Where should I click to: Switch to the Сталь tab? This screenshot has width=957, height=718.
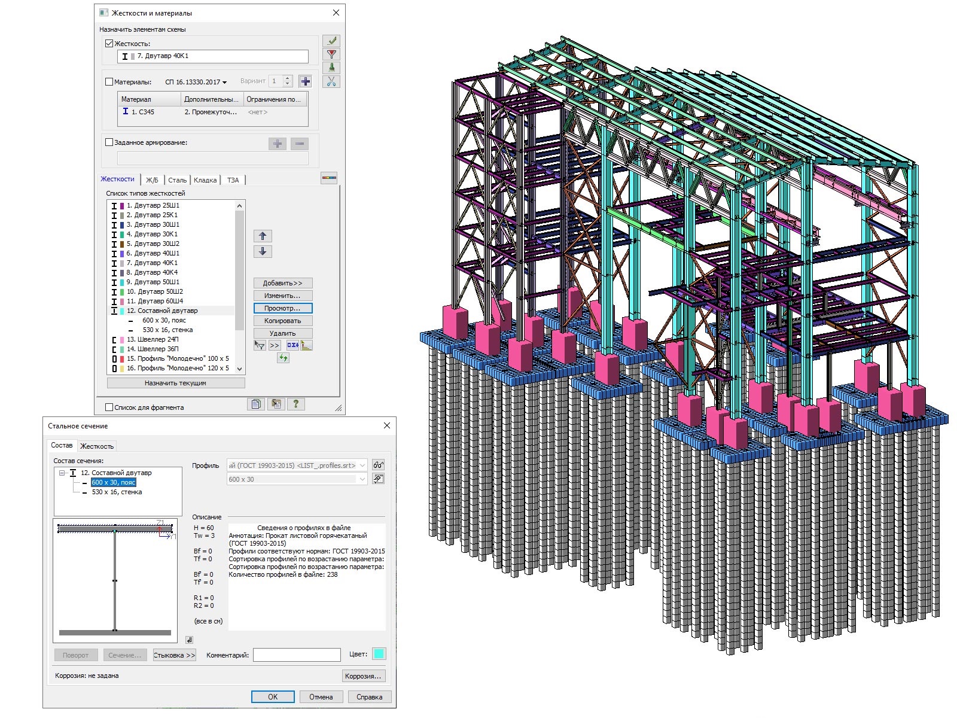177,180
